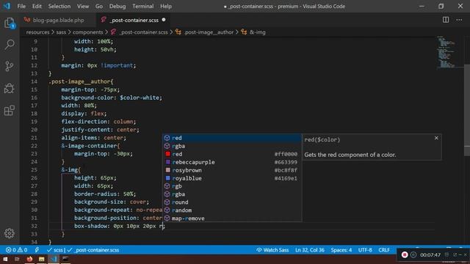Viewport: 470px width, 264px height.
Task: Select the 'round' function suggestion
Action: tap(232, 202)
